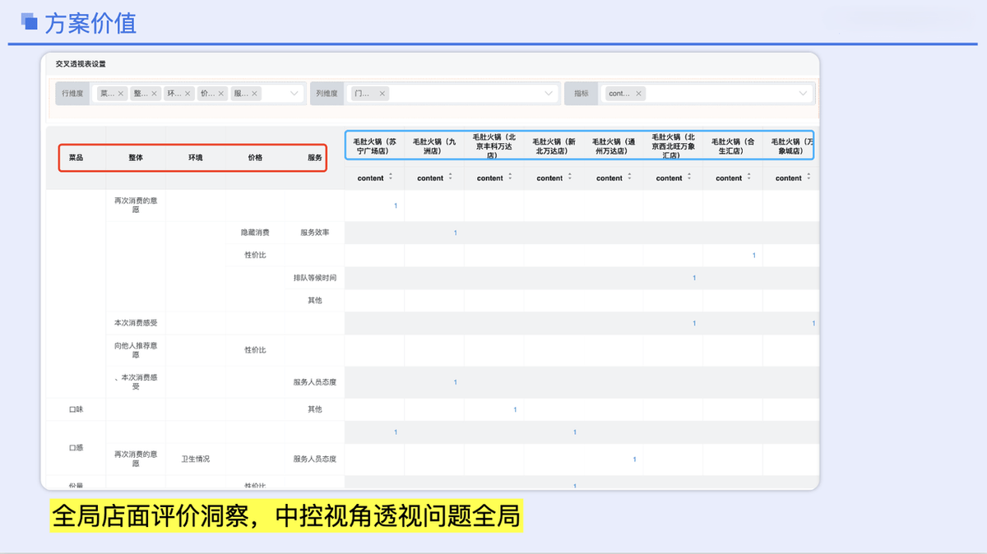This screenshot has height=554, width=987.
Task: Toggle sorting on 九洲店 content column
Action: (452, 178)
